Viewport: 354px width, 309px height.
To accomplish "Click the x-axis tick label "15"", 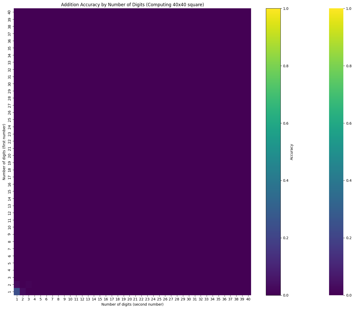I will pos(100,299).
